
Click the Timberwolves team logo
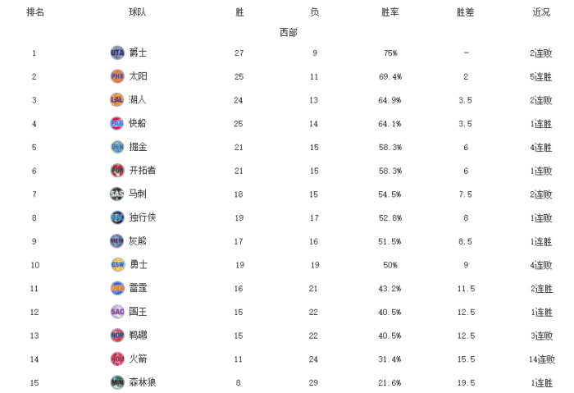coord(117,382)
